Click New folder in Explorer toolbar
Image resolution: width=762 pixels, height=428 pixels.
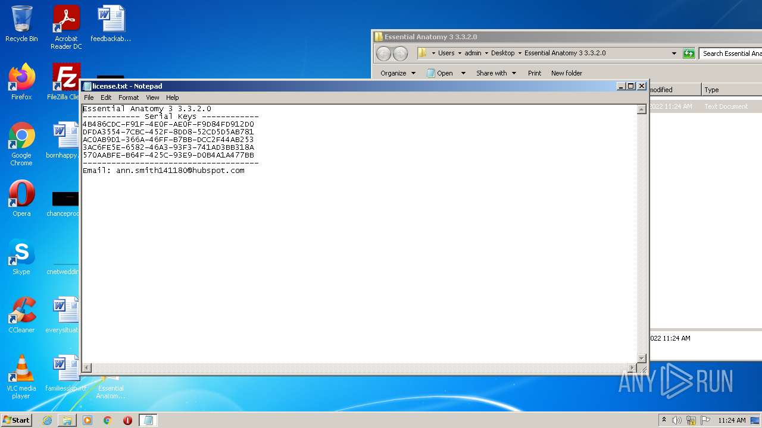tap(567, 73)
